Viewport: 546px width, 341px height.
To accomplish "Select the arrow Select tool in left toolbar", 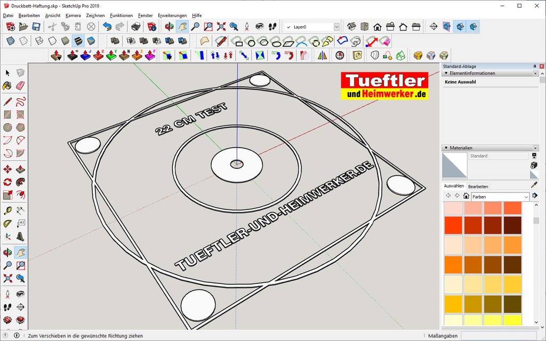I will coord(7,72).
